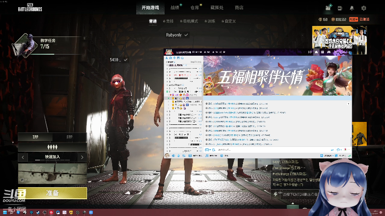Select the 自定义 custom match option
Viewport: 385px width, 216px height.
[x=229, y=21]
